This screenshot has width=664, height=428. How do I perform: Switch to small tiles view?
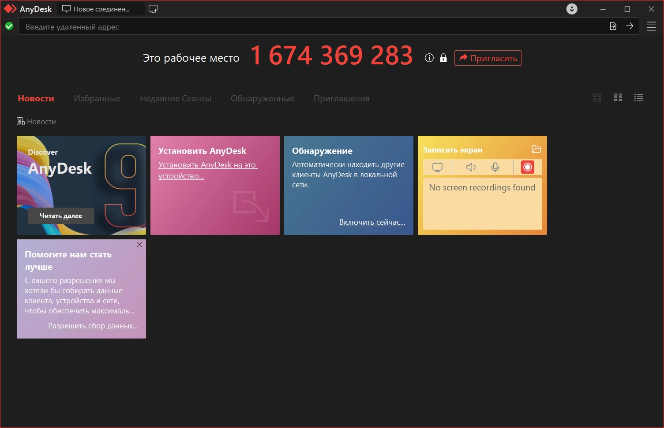tap(618, 98)
